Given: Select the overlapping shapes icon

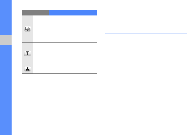Looking at the screenshot, I should click(27, 29).
